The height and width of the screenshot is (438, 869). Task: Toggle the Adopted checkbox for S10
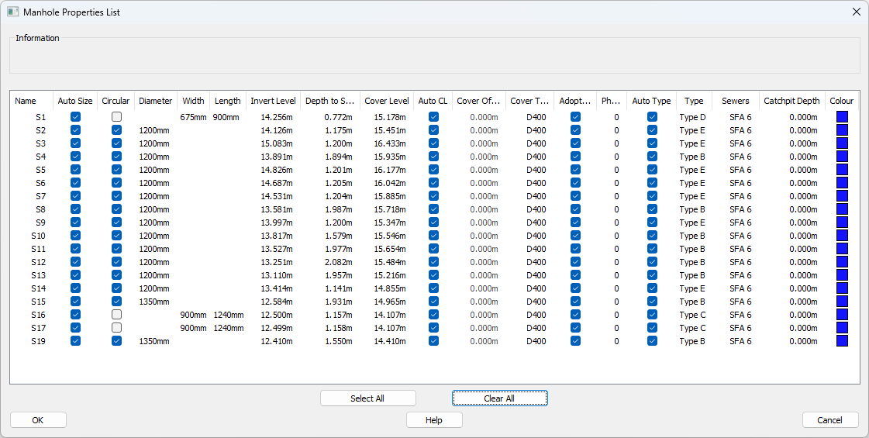575,236
